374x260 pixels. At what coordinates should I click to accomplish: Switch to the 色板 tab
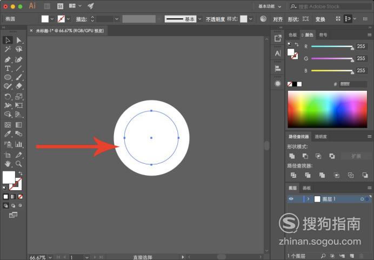click(293, 35)
